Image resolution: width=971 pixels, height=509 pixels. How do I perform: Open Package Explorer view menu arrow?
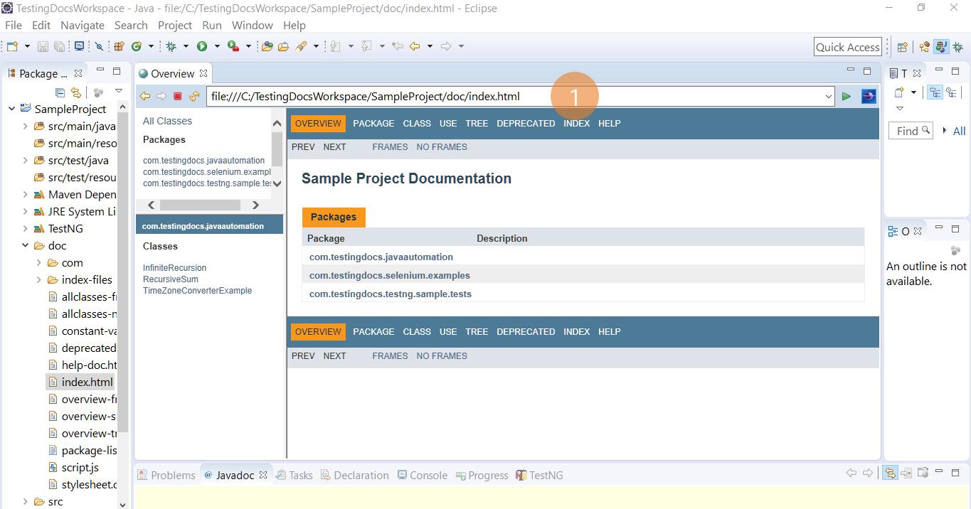(x=119, y=92)
